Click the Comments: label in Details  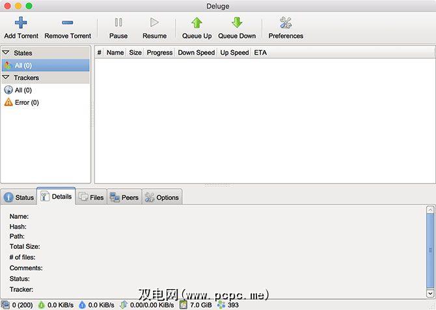click(x=26, y=268)
